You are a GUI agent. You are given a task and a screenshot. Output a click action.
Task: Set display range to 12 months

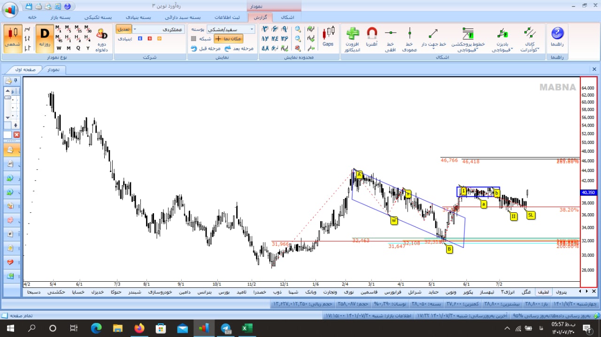[265, 39]
